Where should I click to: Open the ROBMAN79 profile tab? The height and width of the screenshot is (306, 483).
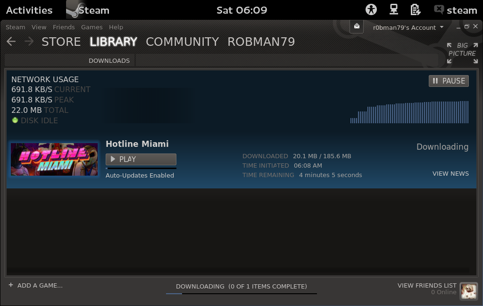point(261,42)
